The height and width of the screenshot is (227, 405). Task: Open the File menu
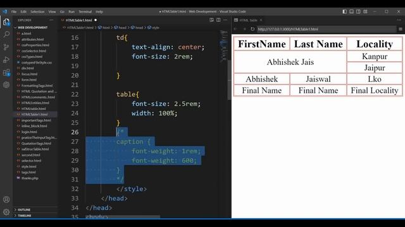pyautogui.click(x=14, y=11)
